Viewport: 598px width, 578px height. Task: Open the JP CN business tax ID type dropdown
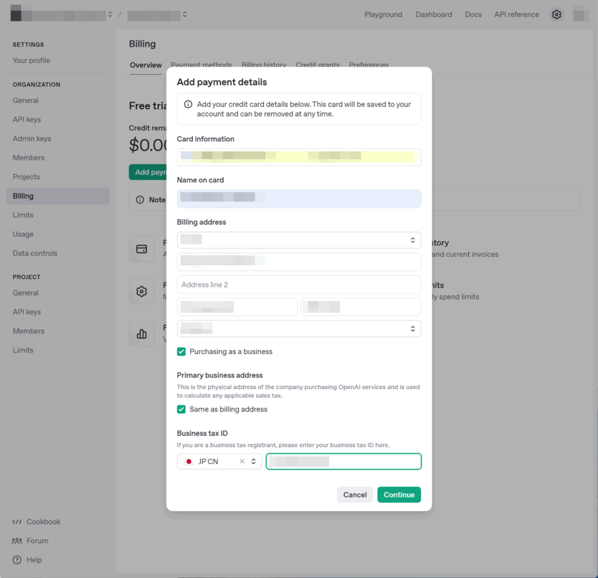(x=252, y=461)
